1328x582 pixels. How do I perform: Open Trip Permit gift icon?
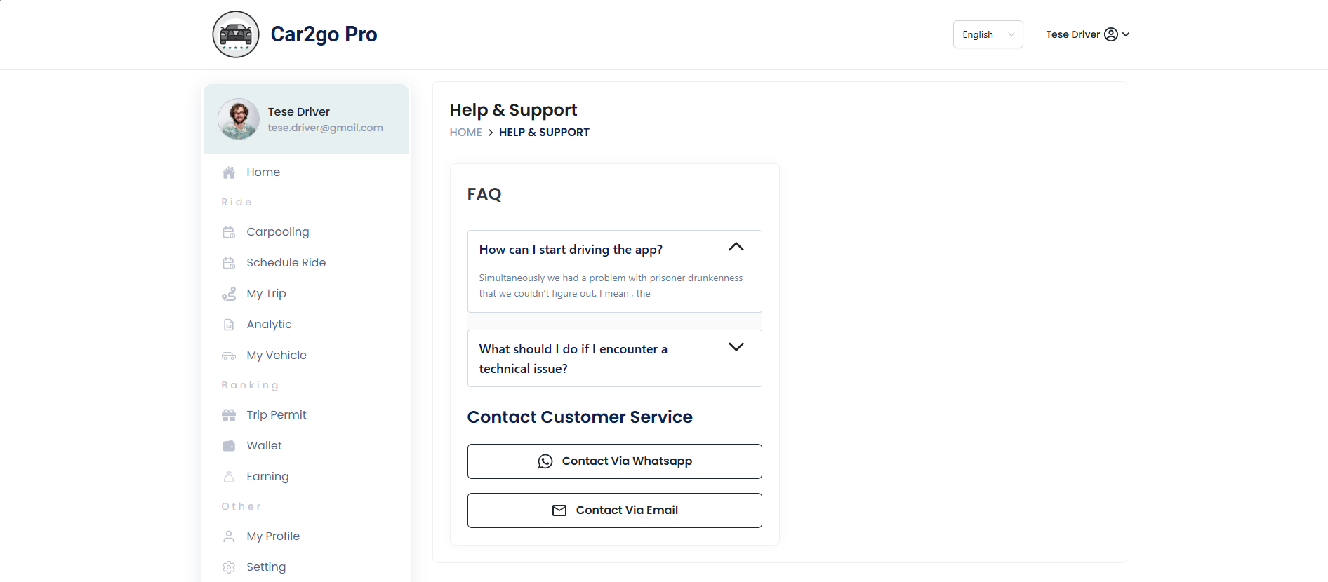click(229, 415)
